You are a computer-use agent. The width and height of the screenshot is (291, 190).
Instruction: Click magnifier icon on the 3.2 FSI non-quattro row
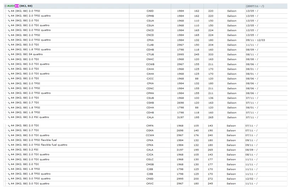point(9,150)
